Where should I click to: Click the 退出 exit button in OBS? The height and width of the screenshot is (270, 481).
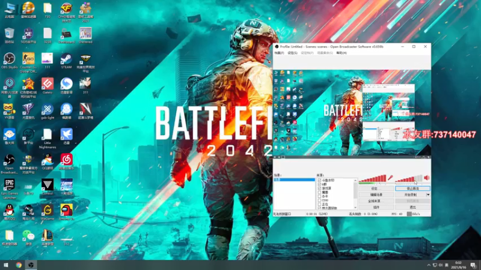pyautogui.click(x=412, y=207)
